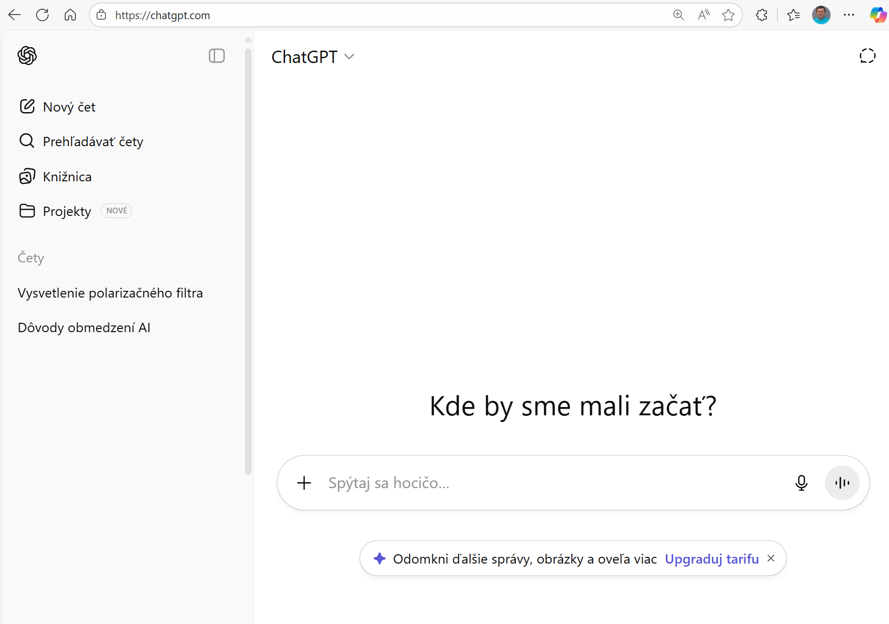Click the plus attachment button
This screenshot has width=889, height=624.
coord(304,483)
